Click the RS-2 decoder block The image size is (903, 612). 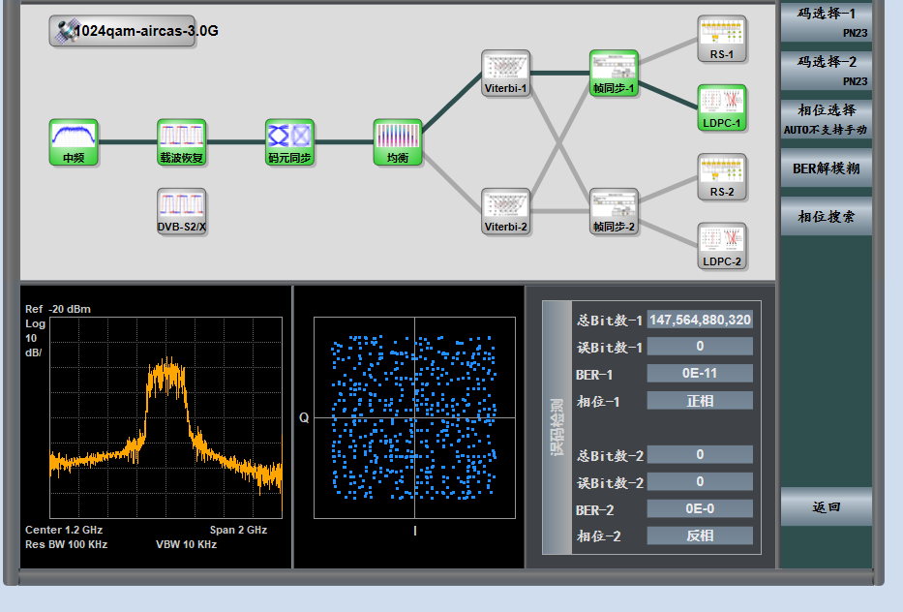(722, 176)
